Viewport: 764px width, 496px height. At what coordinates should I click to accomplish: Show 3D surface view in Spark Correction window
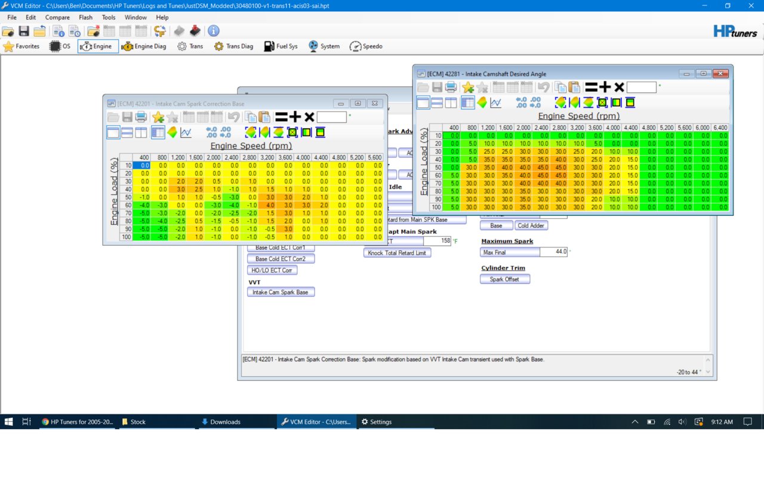point(172,132)
